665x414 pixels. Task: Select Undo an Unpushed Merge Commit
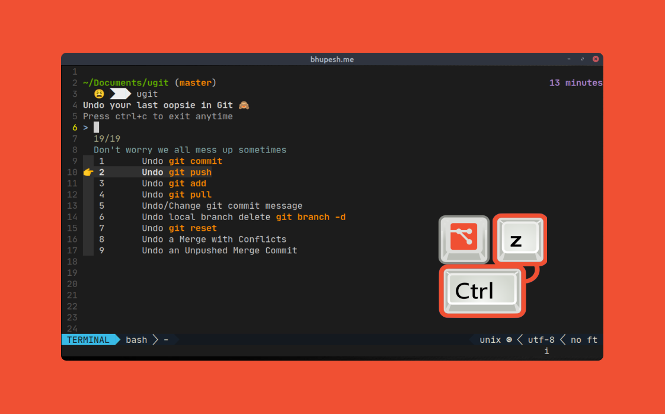tap(198, 250)
